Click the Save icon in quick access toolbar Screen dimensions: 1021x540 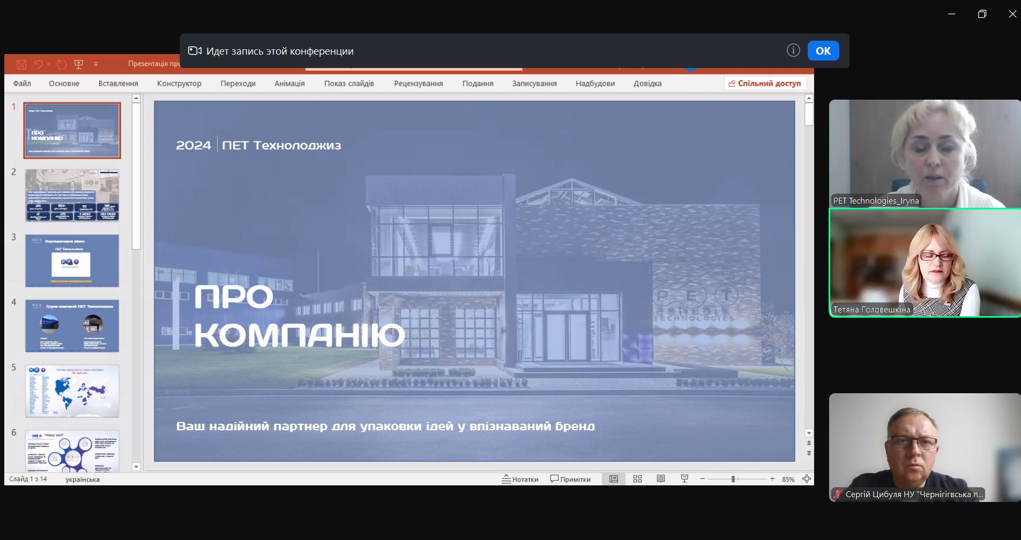pos(21,64)
